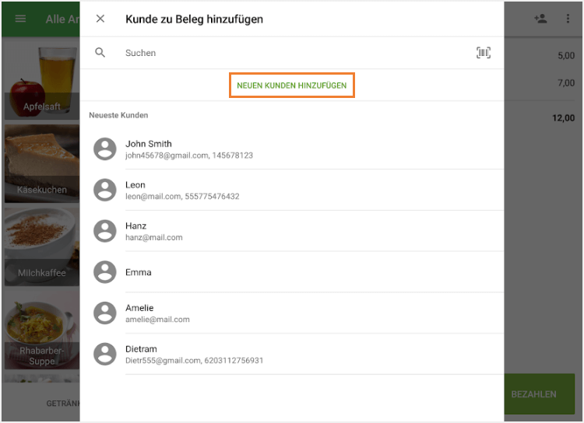584x423 pixels.
Task: Click Dietram's profile avatar icon
Action: (x=105, y=355)
